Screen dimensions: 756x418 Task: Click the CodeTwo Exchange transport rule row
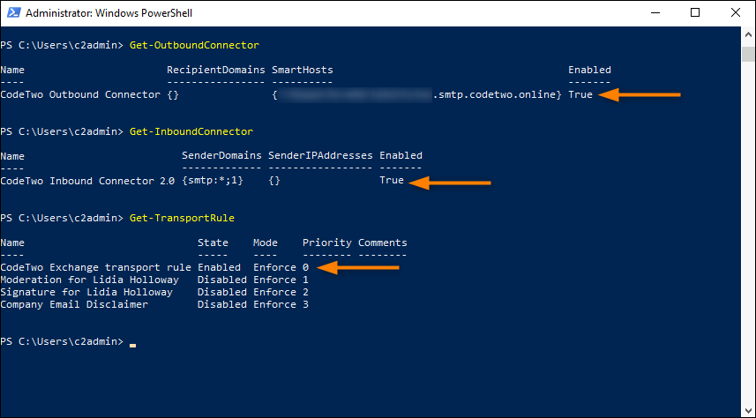point(154,267)
